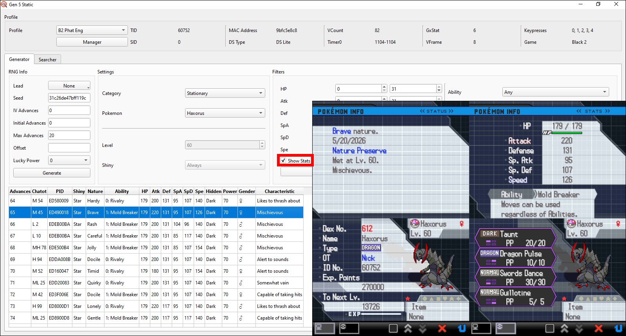Open the profile Manager button
626x336 pixels.
coord(92,42)
